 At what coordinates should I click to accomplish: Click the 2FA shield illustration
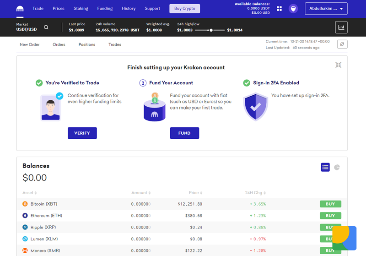(x=256, y=107)
